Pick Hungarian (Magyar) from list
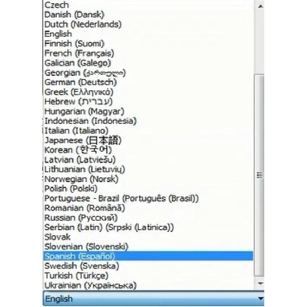The image size is (307, 307). [x=148, y=111]
